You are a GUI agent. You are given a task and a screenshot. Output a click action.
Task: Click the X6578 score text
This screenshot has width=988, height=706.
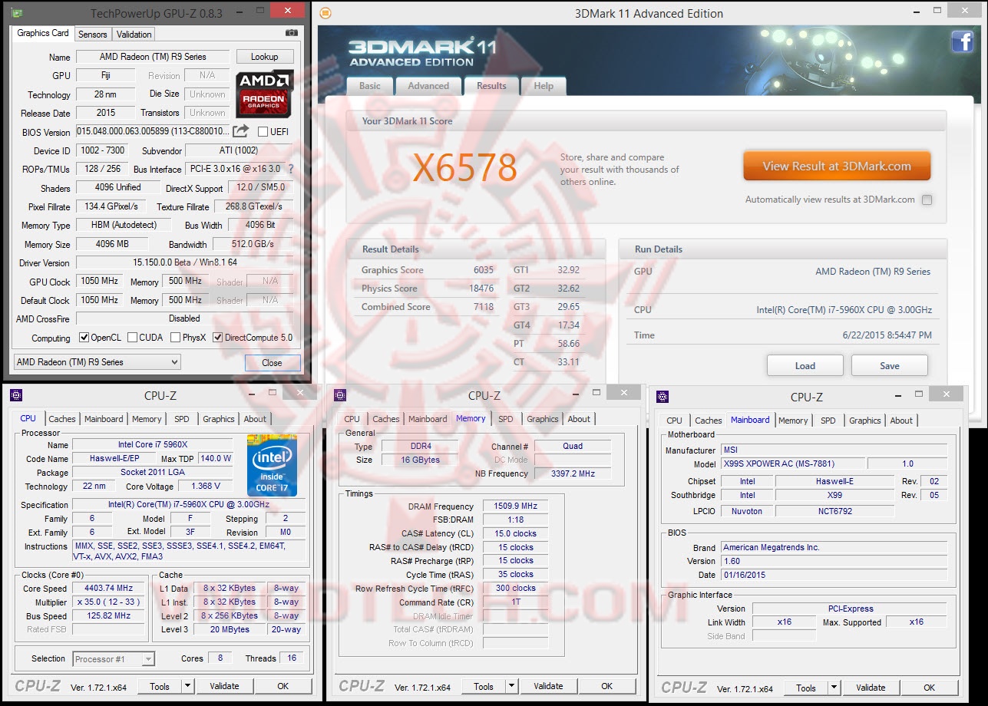point(464,167)
